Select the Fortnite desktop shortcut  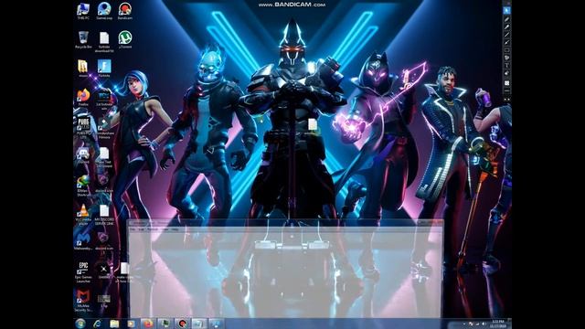click(x=104, y=69)
